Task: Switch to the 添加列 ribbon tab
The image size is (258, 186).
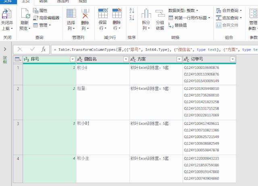Action: (63, 2)
